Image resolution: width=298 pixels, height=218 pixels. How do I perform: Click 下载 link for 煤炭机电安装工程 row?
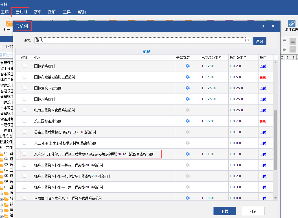(x=263, y=176)
